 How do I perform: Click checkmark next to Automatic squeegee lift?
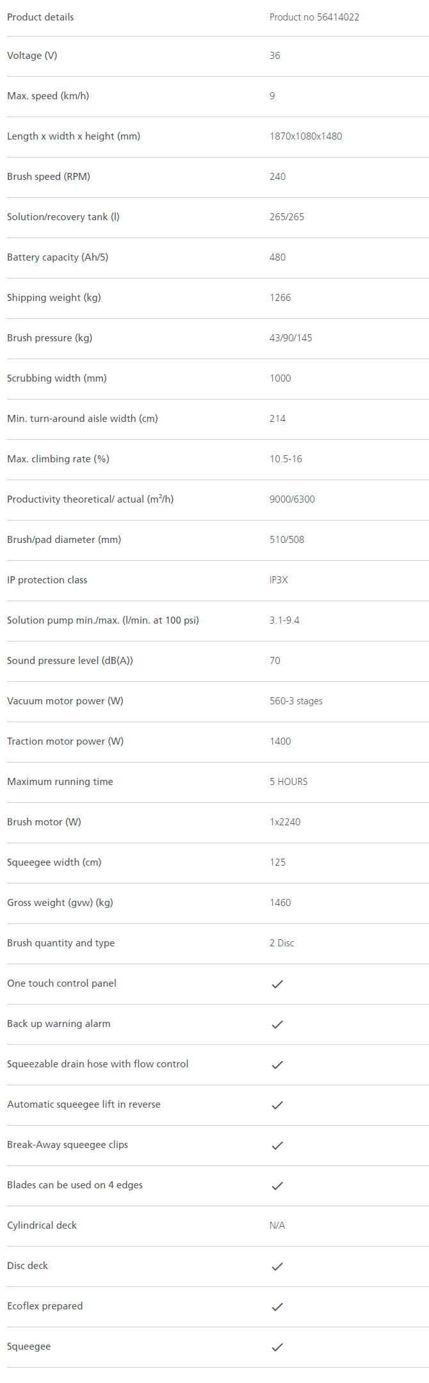click(277, 1105)
